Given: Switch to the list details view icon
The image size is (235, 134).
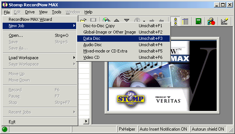Looking at the screenshot, I should pos(185,21).
